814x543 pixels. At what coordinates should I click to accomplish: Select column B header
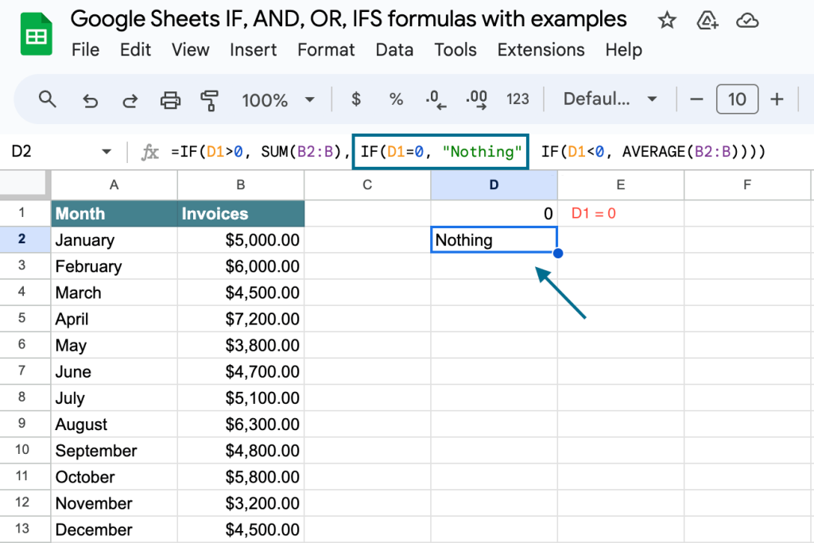[x=241, y=184]
